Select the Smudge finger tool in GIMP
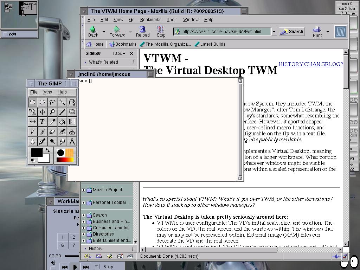 tap(62, 141)
